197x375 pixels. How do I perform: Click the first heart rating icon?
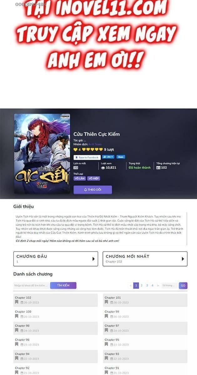coord(75,150)
